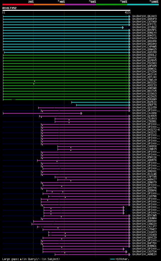
Task: Open the UniRef100_O43272-4 isoform entry
Action: (x=146, y=130)
